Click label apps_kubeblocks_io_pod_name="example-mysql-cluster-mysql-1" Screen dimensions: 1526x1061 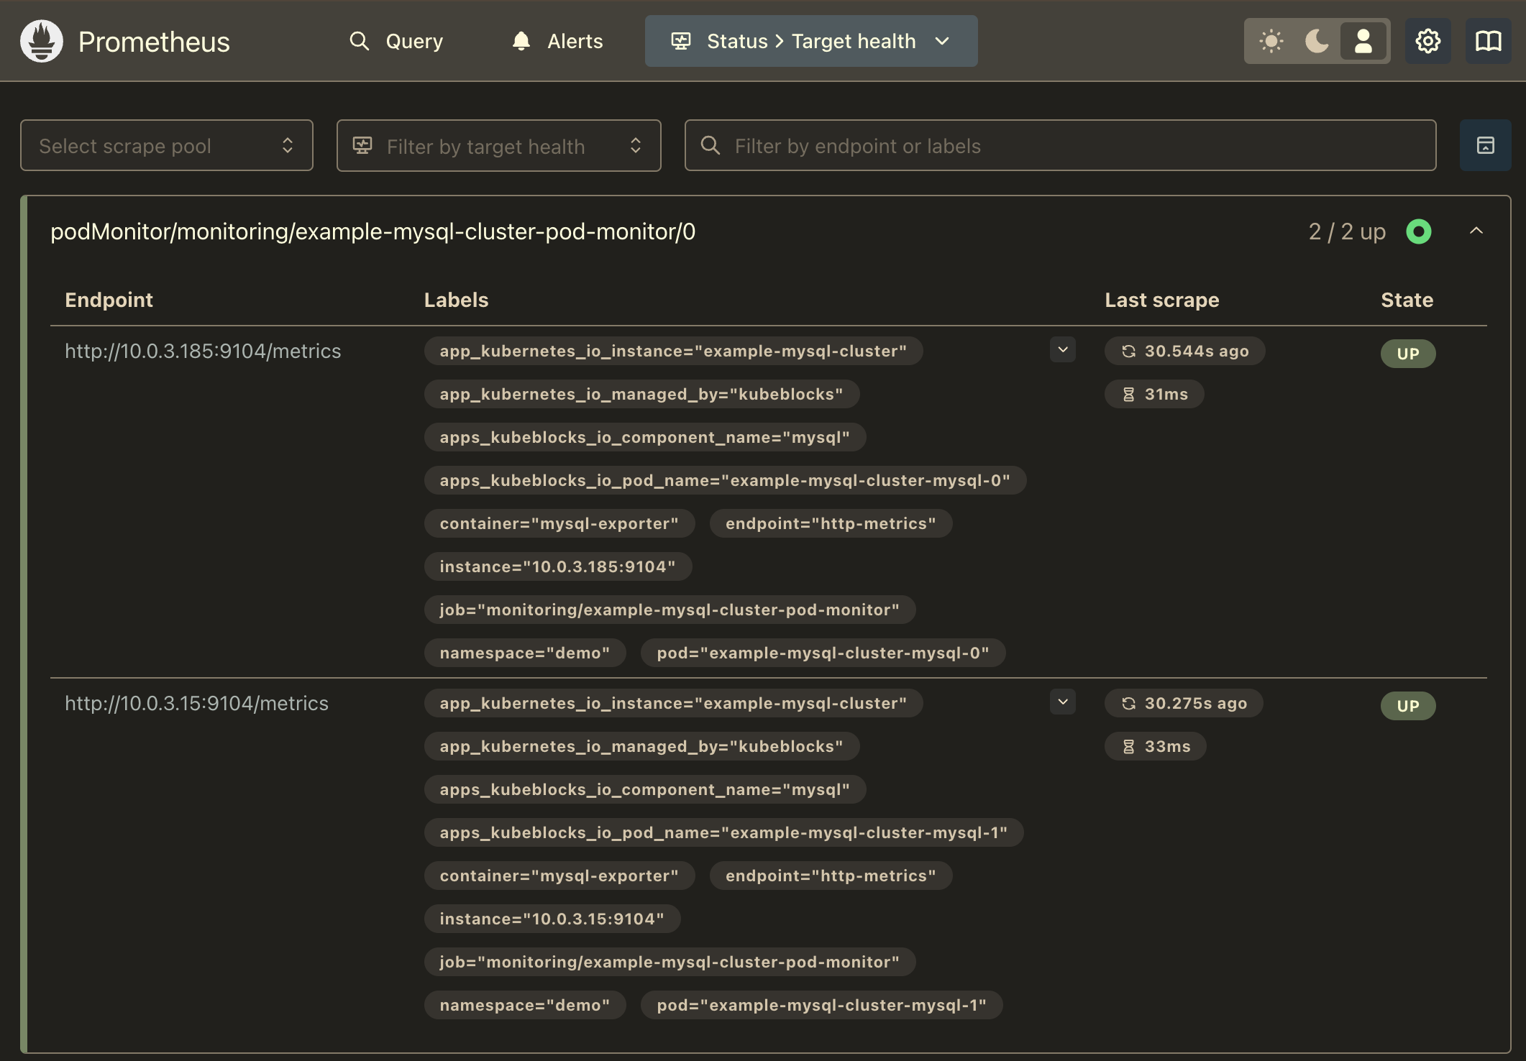[x=723, y=832]
